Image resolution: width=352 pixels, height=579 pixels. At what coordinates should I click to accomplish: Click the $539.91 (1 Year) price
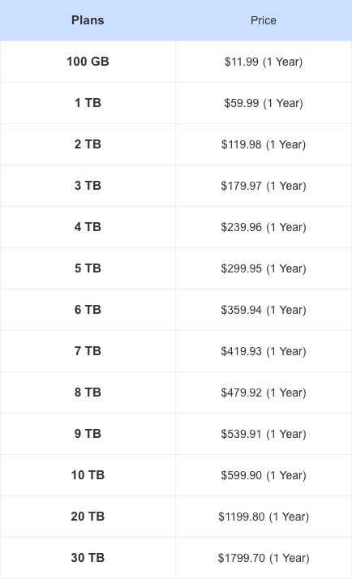[264, 434]
